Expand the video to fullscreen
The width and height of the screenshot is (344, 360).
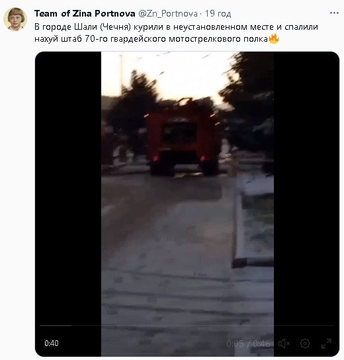point(326,343)
